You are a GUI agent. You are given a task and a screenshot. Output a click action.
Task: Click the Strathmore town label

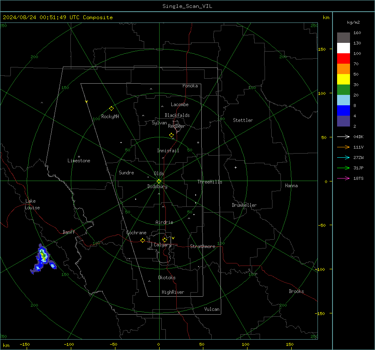pos(202,246)
